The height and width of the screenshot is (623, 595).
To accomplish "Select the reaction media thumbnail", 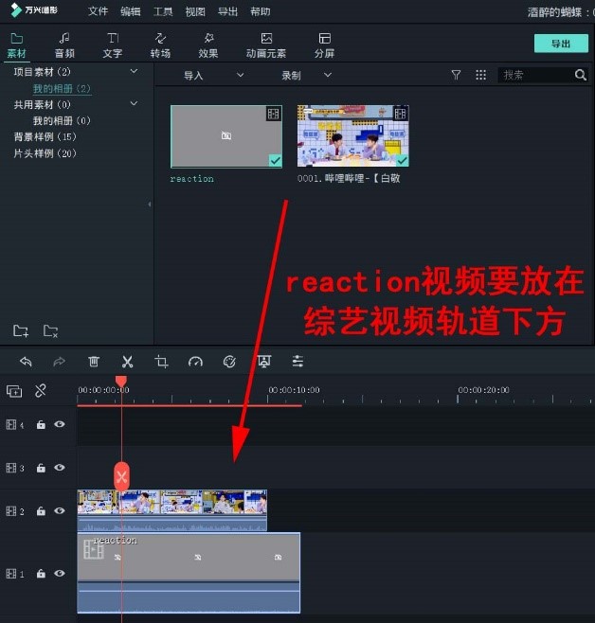I will point(226,136).
